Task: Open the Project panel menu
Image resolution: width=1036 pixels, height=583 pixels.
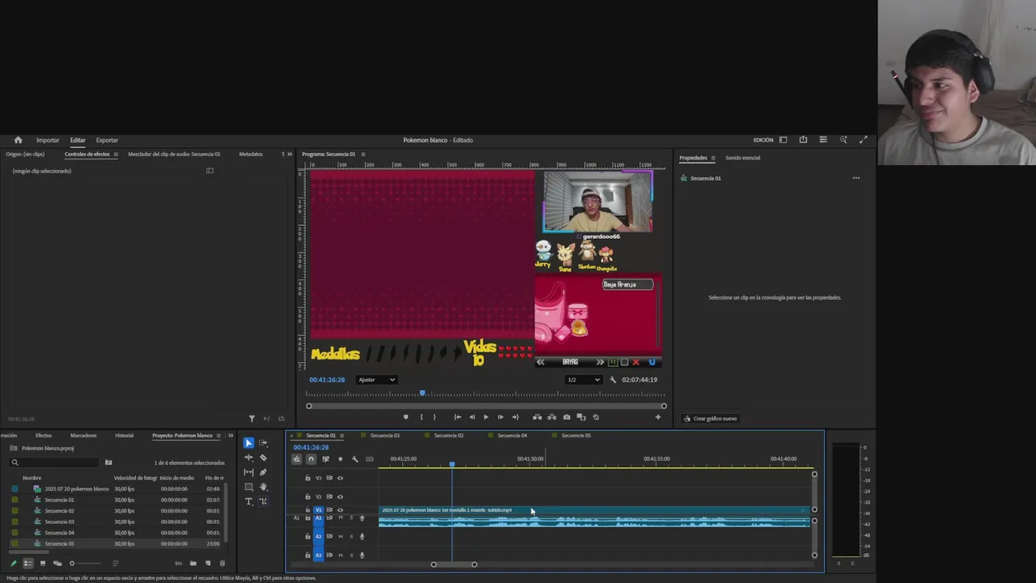Action: click(x=219, y=436)
